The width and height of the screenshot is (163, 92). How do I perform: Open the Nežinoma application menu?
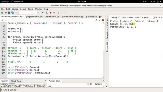pyautogui.click(x=17, y=2)
